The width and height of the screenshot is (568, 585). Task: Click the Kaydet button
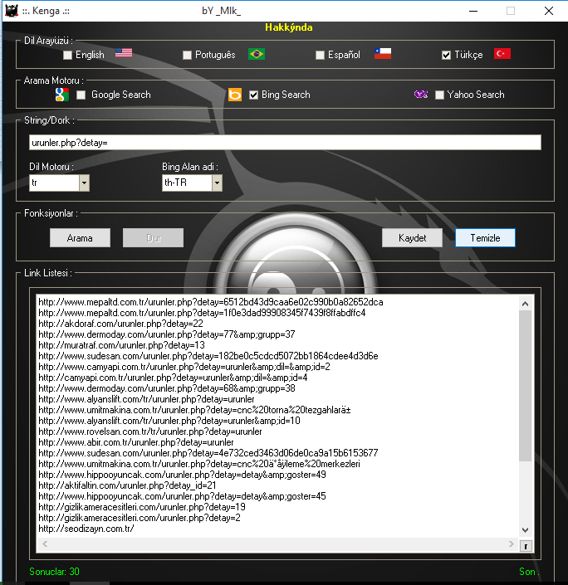tap(412, 237)
